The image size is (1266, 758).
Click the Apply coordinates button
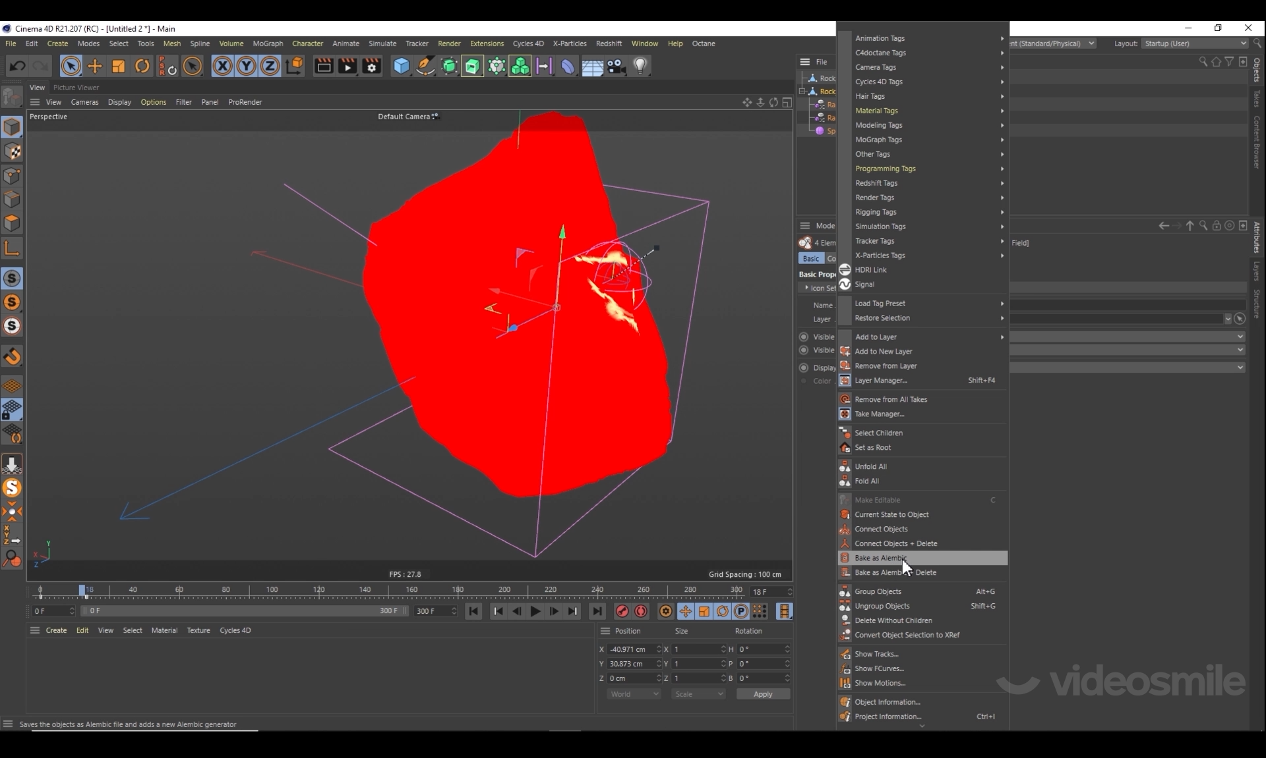(x=762, y=694)
